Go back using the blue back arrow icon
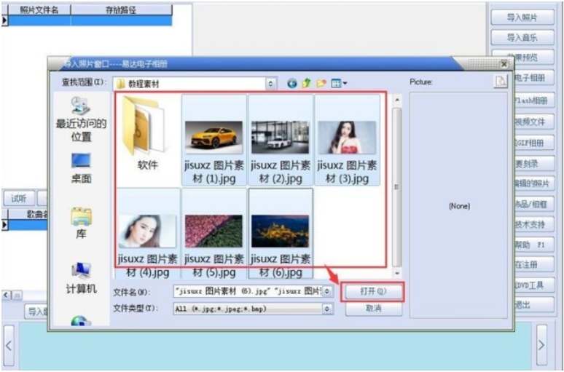 (291, 84)
